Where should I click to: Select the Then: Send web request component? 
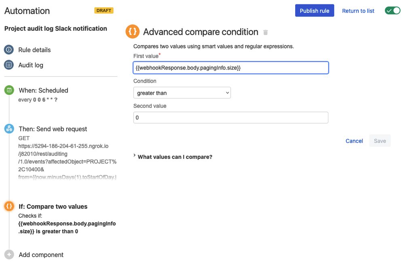[53, 129]
